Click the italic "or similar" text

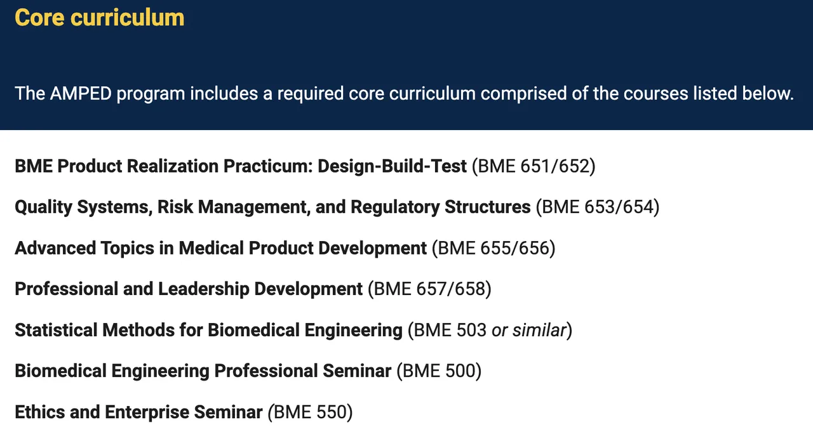(x=528, y=331)
